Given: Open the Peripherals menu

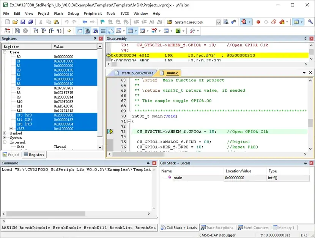Looking at the screenshot, I should click(93, 14).
